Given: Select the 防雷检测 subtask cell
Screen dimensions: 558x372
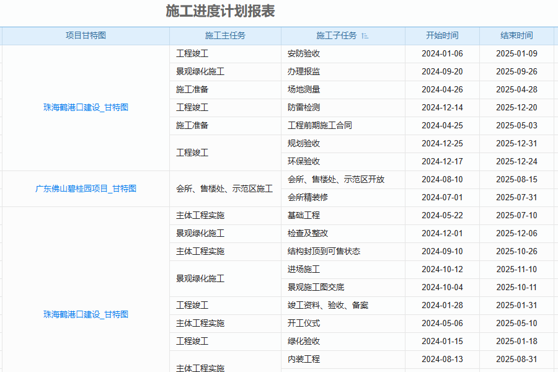Looking at the screenshot, I should tap(343, 107).
